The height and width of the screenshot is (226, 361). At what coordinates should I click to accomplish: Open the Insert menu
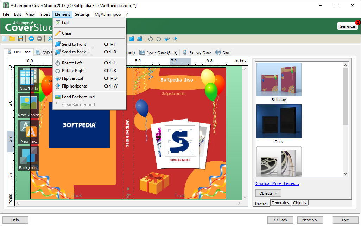pyautogui.click(x=45, y=14)
